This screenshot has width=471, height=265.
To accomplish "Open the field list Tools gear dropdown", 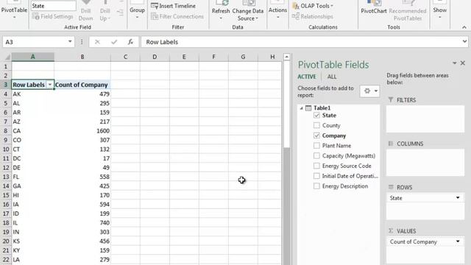I will [x=370, y=91].
